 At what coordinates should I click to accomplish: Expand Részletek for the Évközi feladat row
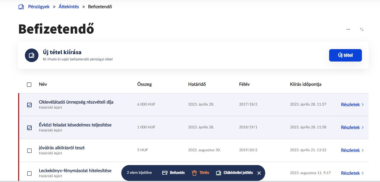(352, 127)
